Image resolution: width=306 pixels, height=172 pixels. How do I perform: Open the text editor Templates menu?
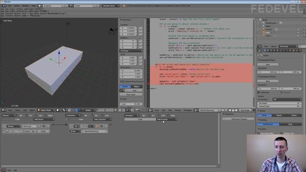[x=188, y=110]
